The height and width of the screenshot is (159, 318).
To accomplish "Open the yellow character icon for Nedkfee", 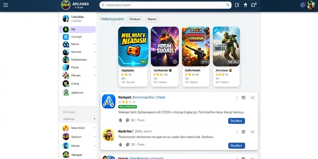I will [108, 135].
